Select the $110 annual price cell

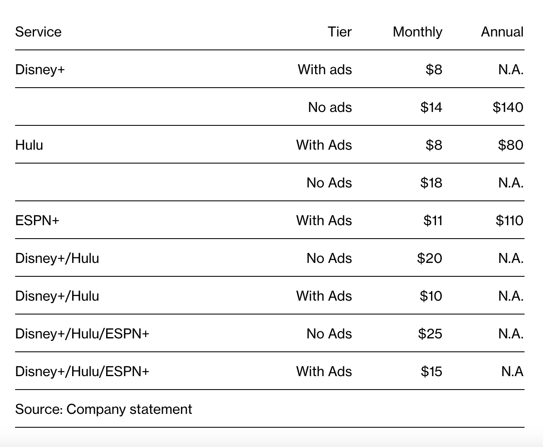click(509, 221)
